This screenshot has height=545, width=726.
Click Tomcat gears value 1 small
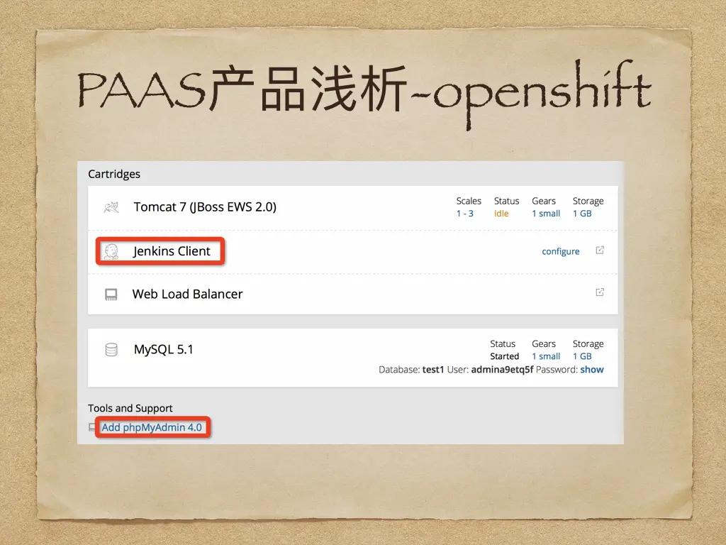(x=546, y=214)
